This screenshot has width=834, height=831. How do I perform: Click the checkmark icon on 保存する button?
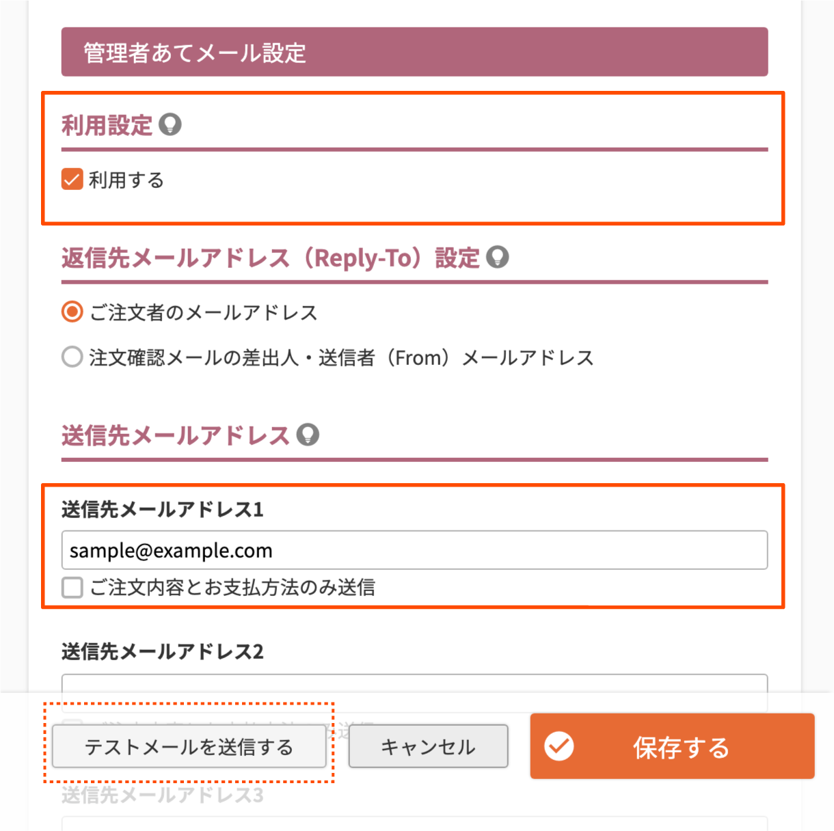(x=559, y=746)
